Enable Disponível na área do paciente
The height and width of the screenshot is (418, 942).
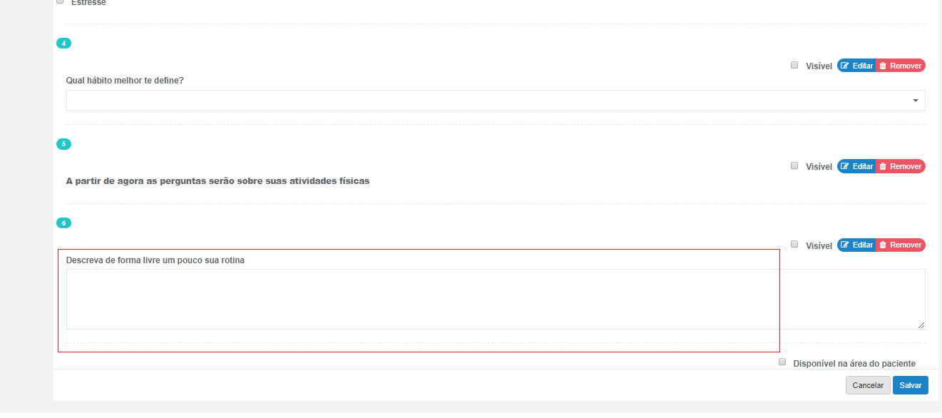[782, 362]
